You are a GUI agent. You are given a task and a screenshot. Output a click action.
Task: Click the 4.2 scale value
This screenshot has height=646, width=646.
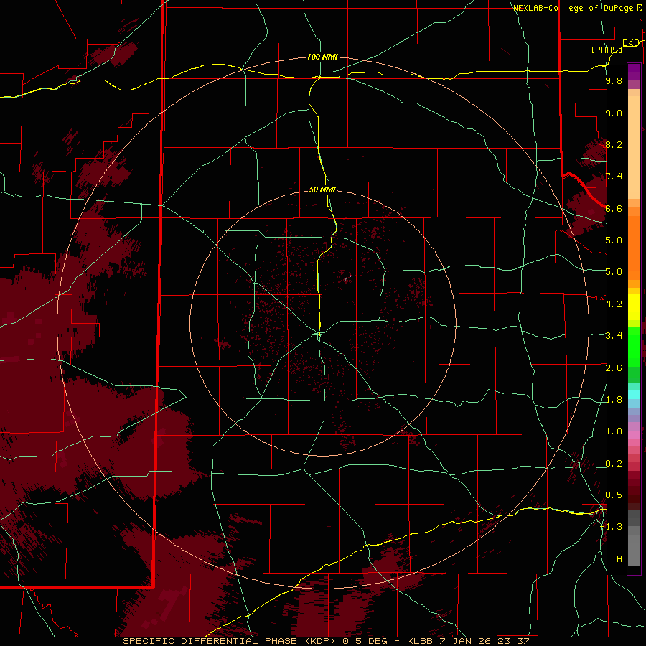pos(614,304)
